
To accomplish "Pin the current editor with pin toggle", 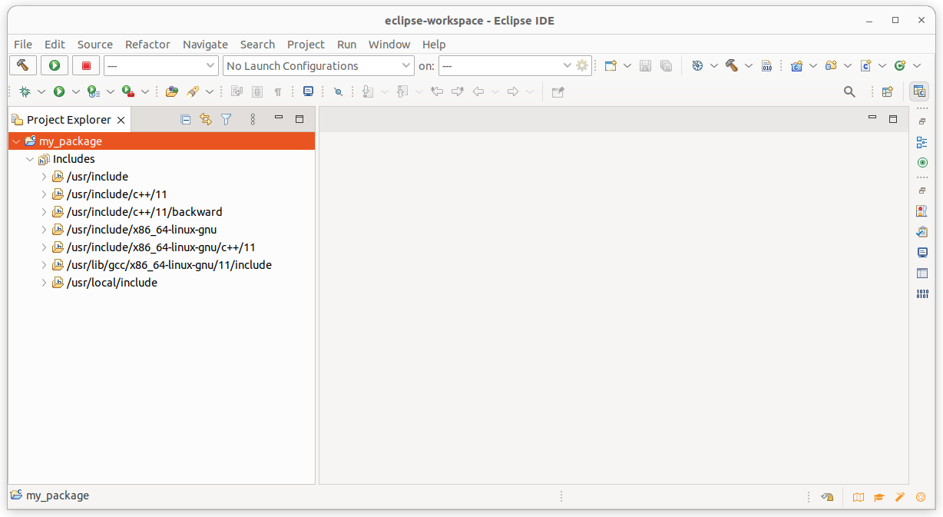I will 558,91.
